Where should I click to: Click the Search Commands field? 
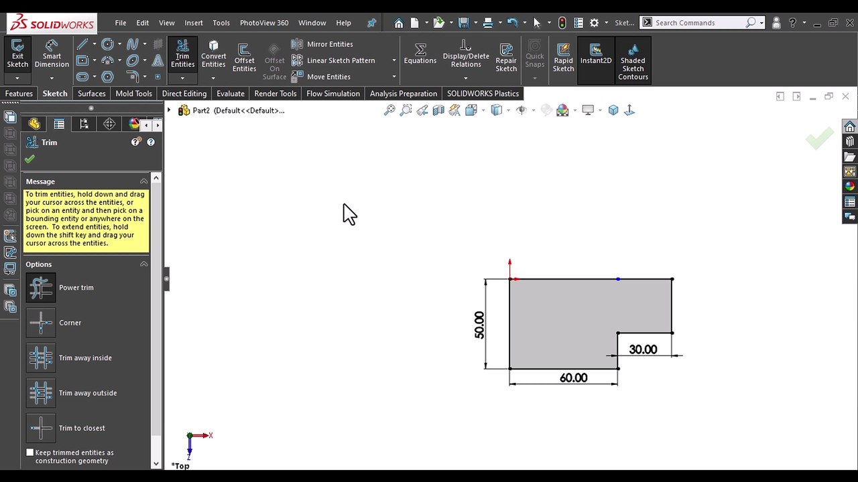[699, 23]
